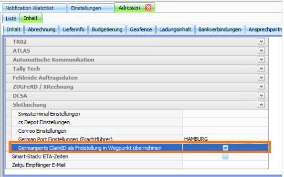Click the ZUGFeRD / XRechnung header title

tap(43, 87)
